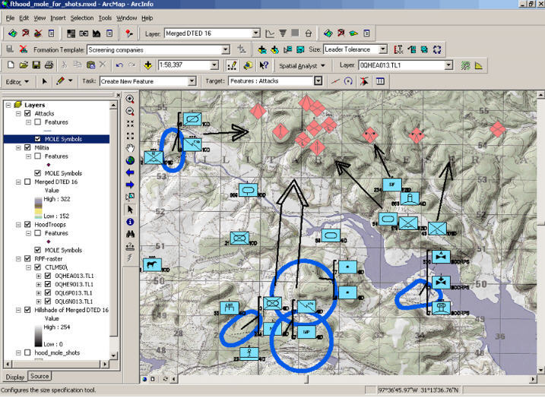Image resolution: width=545 pixels, height=398 pixels.
Task: Open the Tools menu
Action: point(105,18)
